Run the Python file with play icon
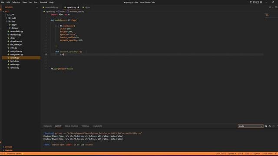Screen dimensions: 278x156 click(x=270, y=7)
